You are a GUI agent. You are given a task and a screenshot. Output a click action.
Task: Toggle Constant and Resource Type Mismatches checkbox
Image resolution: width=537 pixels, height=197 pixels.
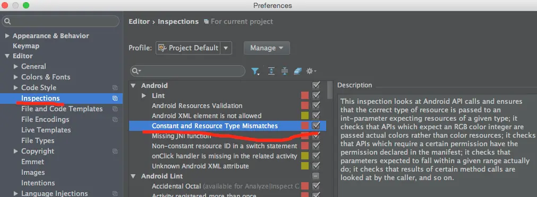coord(316,126)
